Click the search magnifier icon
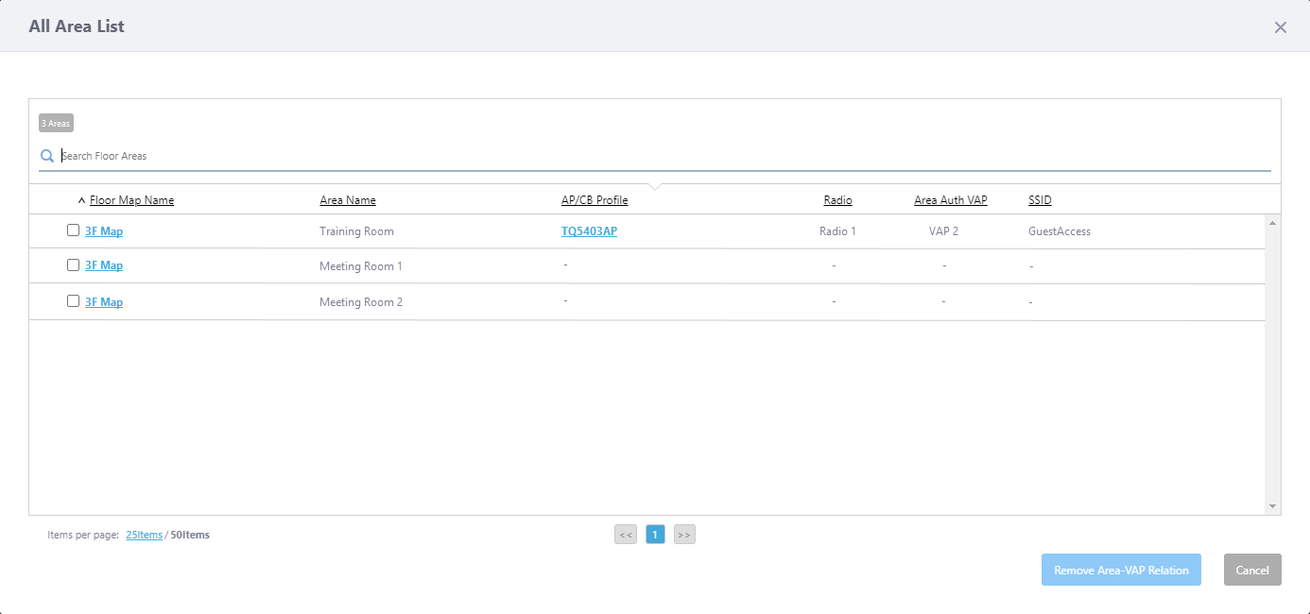 point(47,156)
